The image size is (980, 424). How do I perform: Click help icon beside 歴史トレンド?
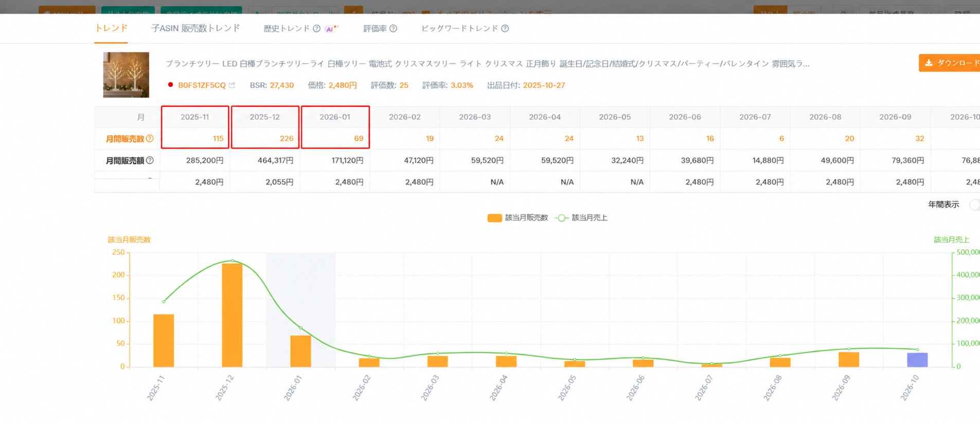point(317,29)
